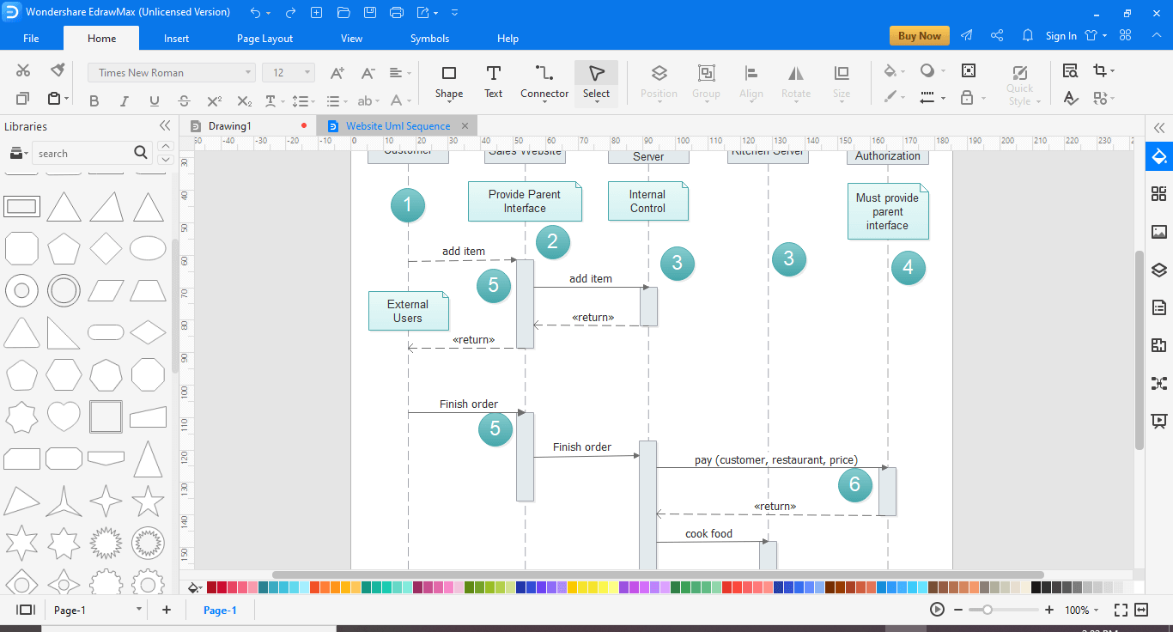Open the layers panel in right sidebar
The height and width of the screenshot is (632, 1173).
(1158, 269)
